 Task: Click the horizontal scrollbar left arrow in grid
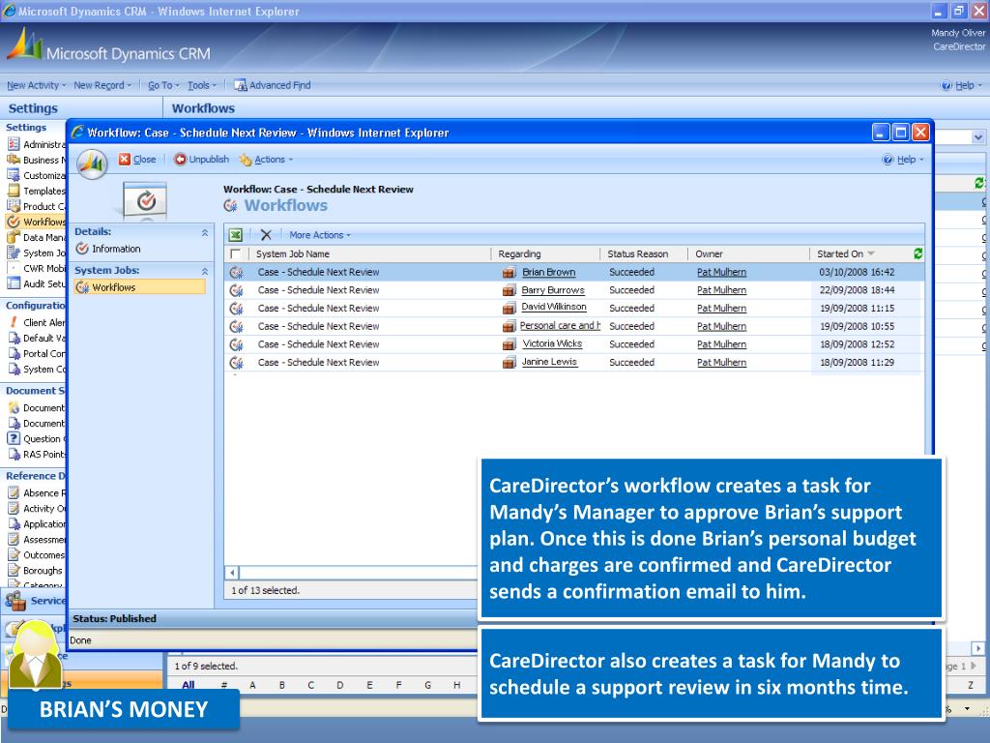pyautogui.click(x=232, y=573)
